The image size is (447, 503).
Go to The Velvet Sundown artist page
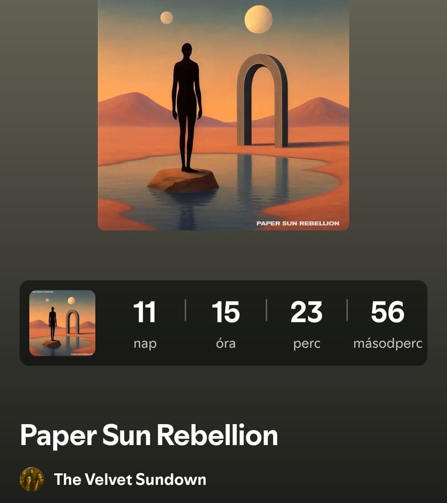click(x=130, y=479)
